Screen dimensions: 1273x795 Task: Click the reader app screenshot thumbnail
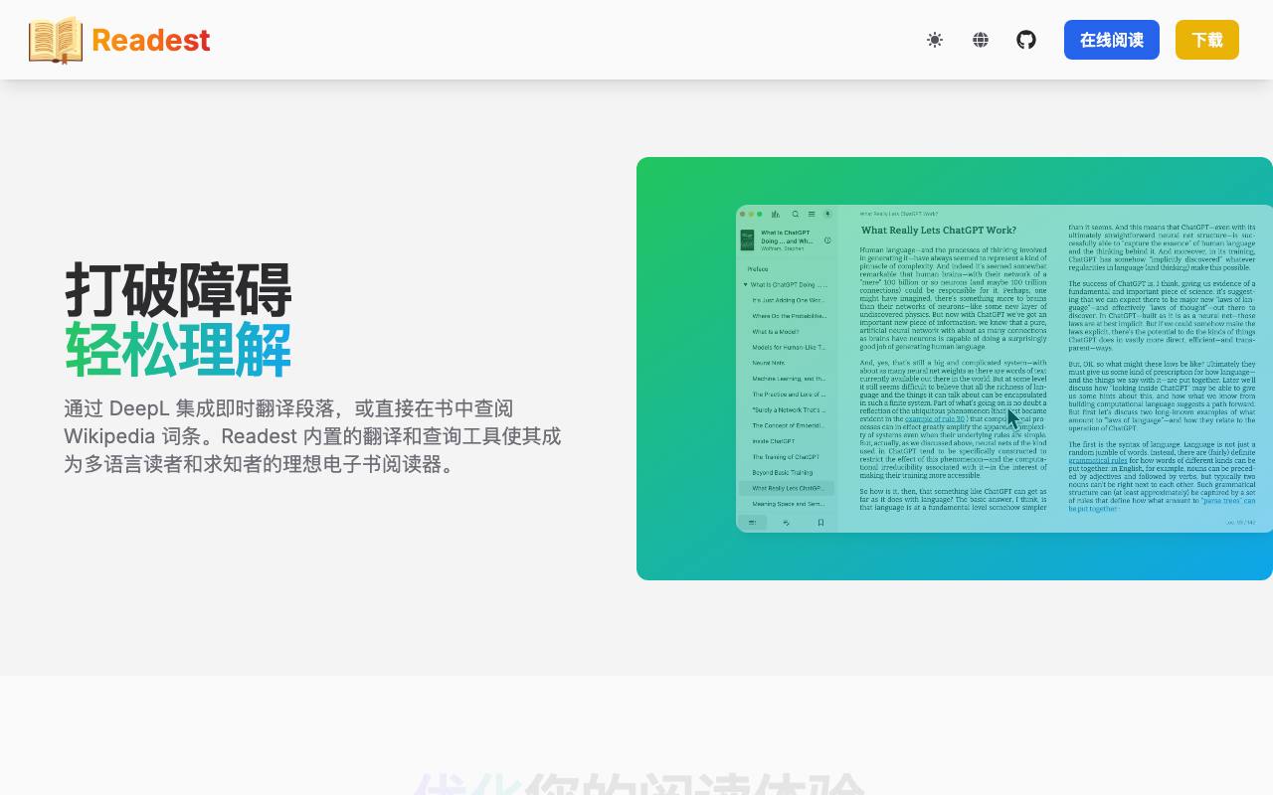[x=1004, y=369]
